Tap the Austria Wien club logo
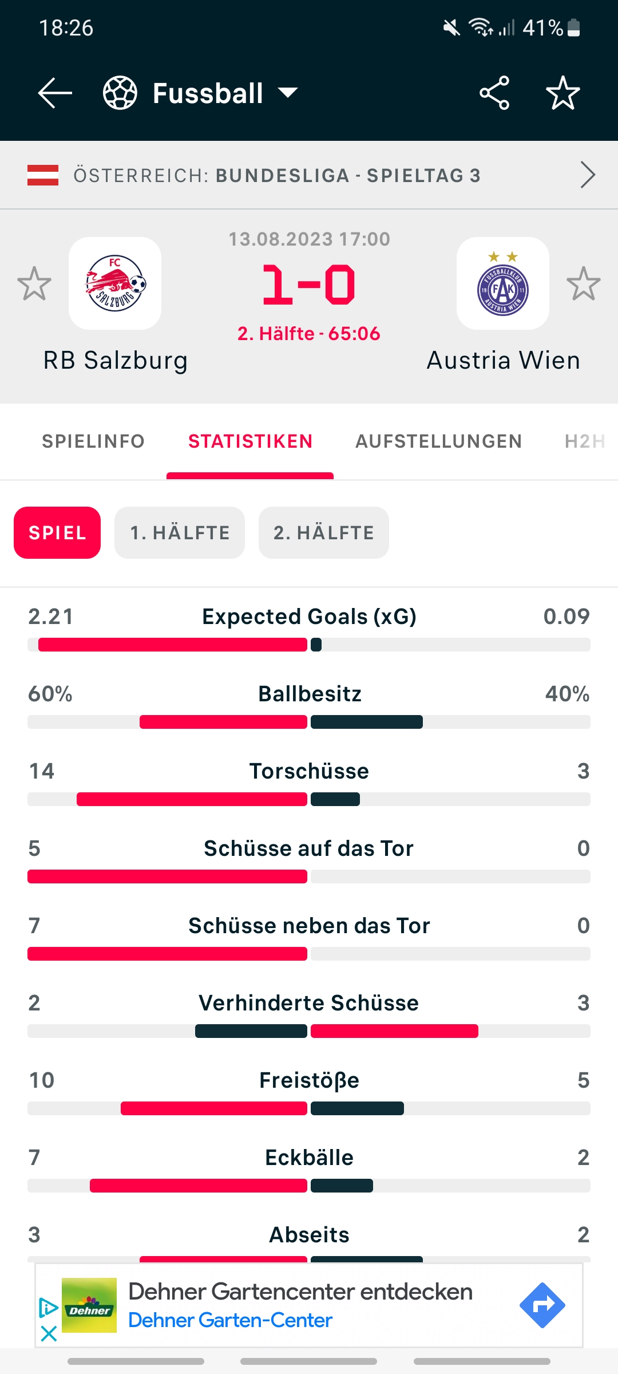This screenshot has width=618, height=1374. [x=503, y=283]
